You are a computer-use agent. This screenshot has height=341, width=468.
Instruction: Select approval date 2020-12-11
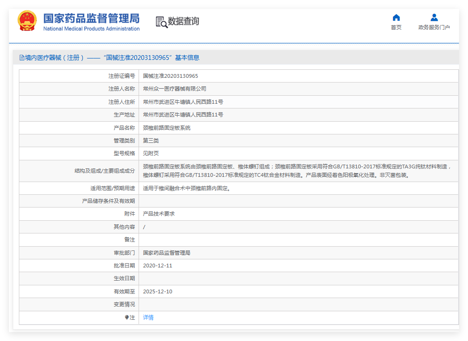point(157,266)
